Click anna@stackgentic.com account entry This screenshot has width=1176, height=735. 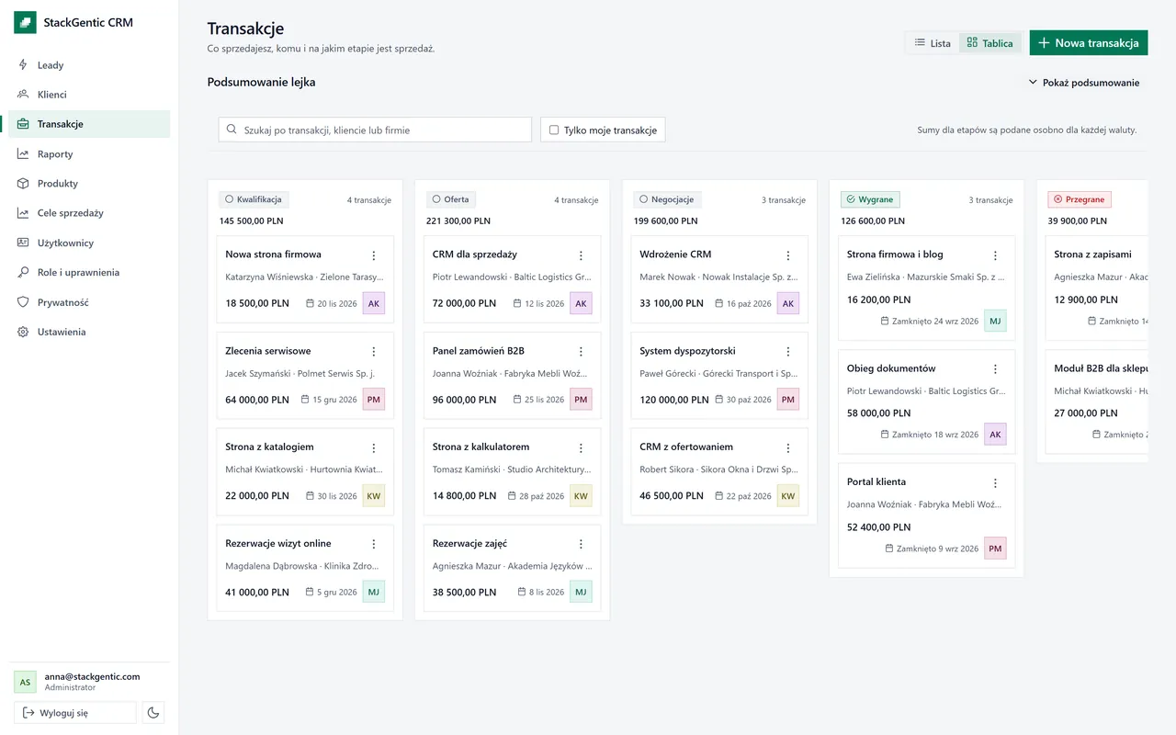pos(89,682)
